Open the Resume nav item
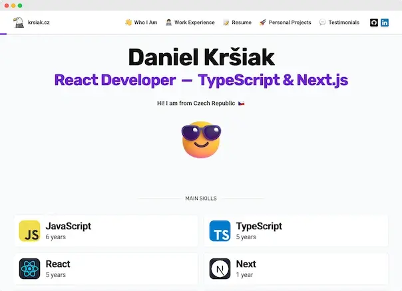 pyautogui.click(x=242, y=23)
